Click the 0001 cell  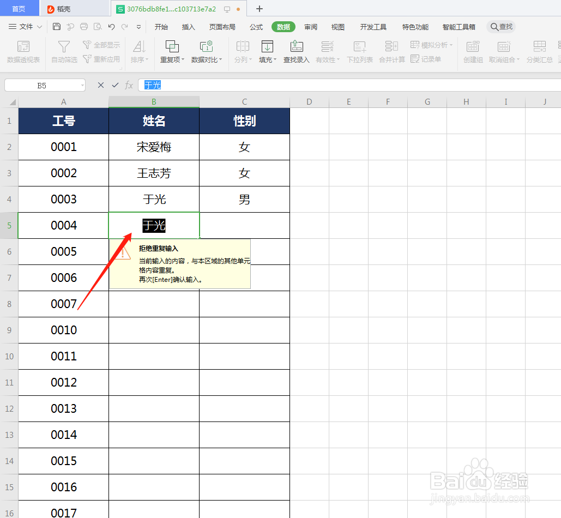(64, 147)
